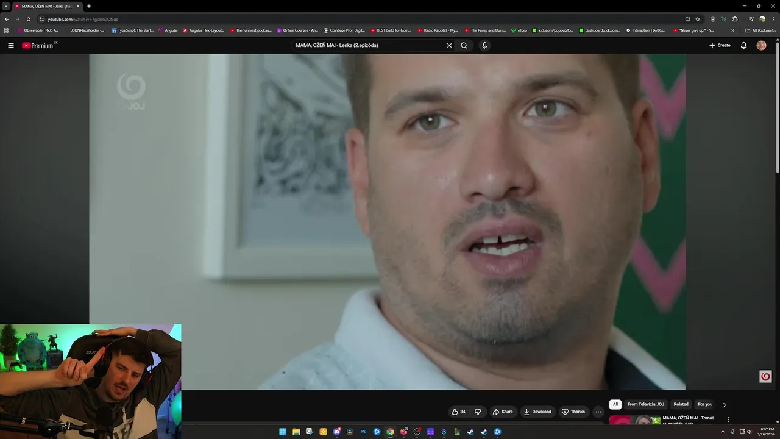The height and width of the screenshot is (439, 780).
Task: Open the suggested Tomáš video thumbnail
Action: [x=635, y=419]
